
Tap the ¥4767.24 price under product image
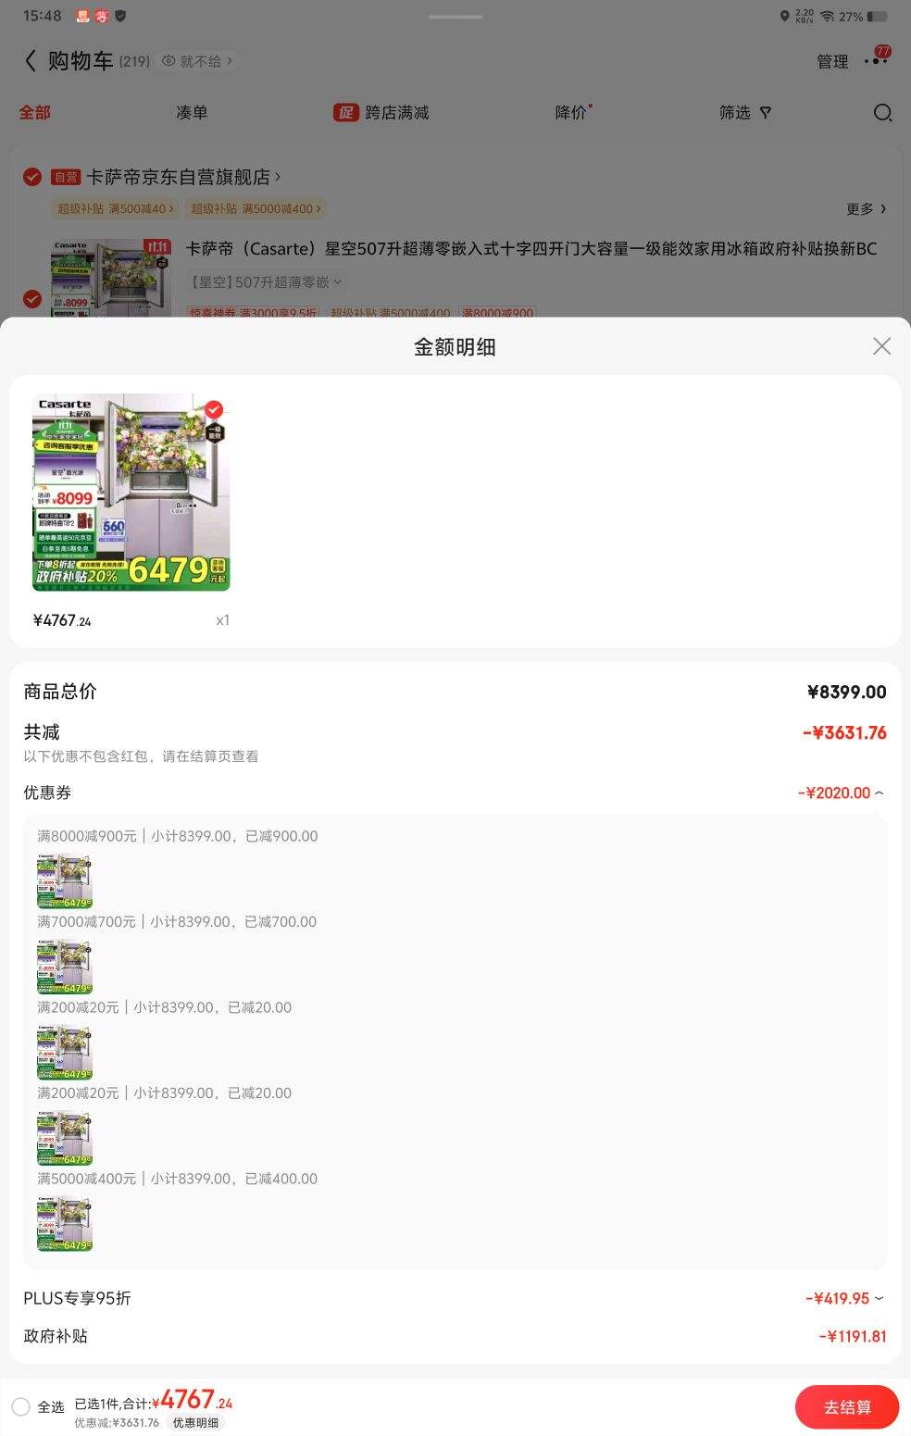[62, 620]
